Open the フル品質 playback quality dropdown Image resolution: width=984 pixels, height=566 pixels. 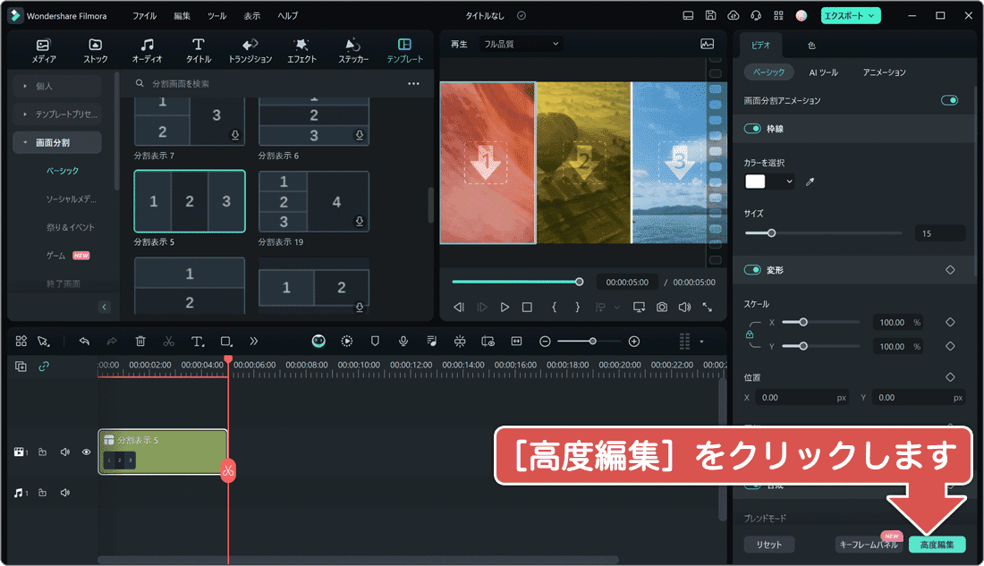point(522,43)
